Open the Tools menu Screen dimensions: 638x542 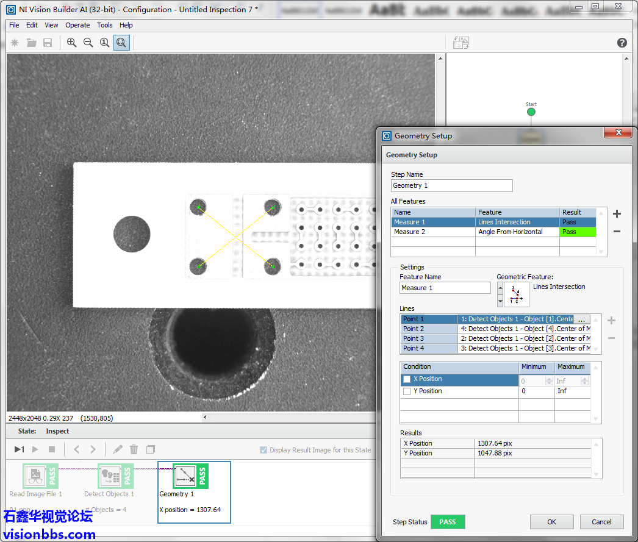(105, 25)
